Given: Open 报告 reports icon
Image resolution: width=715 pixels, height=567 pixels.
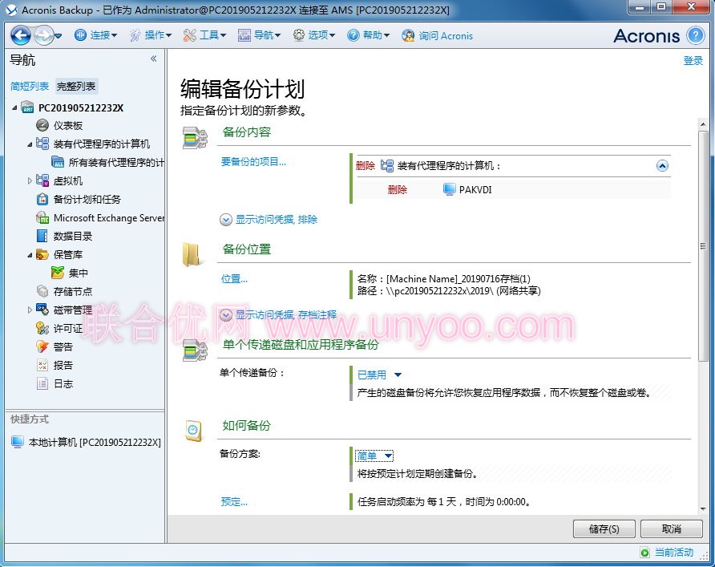Looking at the screenshot, I should (42, 365).
